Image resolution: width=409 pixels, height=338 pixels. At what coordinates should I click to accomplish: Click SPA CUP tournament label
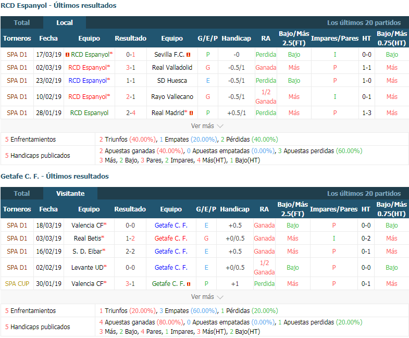(x=17, y=284)
